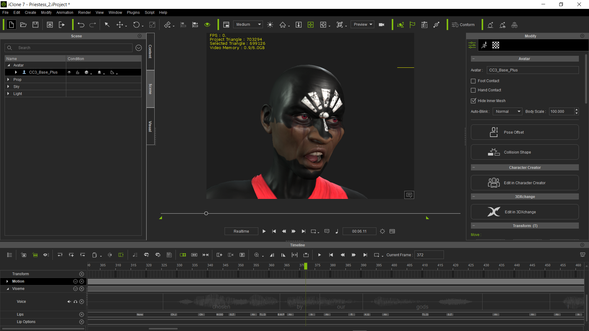Viewport: 589px width, 331px height.
Task: Click the camera record icon
Action: (x=382, y=25)
